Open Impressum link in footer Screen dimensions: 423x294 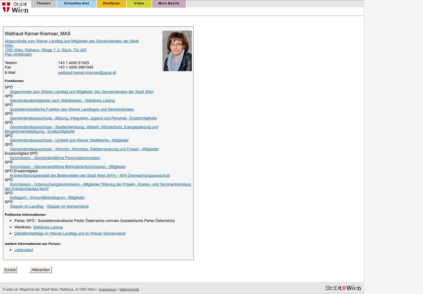(x=108, y=289)
